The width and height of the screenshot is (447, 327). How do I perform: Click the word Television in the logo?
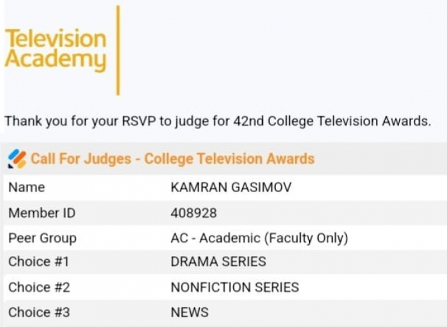(56, 38)
